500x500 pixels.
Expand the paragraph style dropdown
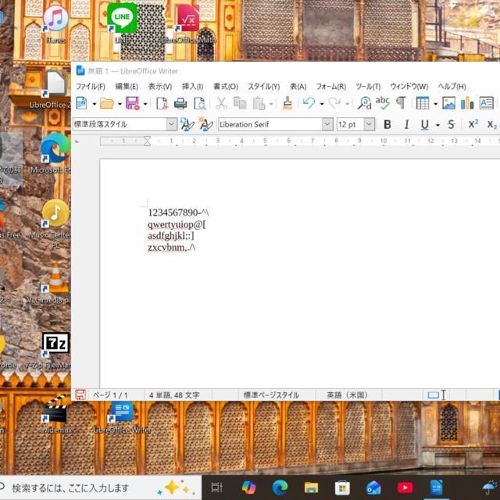click(x=171, y=124)
